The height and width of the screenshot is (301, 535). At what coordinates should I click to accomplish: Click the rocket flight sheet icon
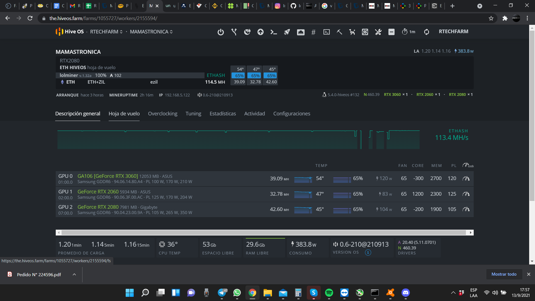(287, 32)
